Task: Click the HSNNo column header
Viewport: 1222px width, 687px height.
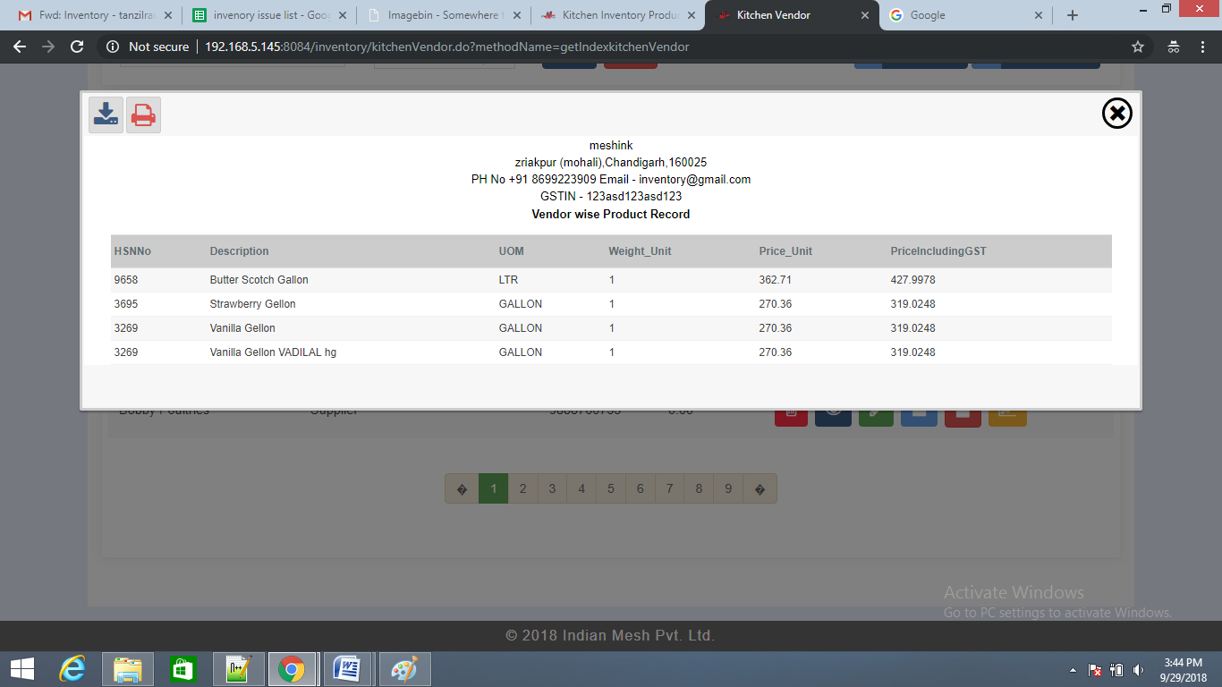Action: (132, 251)
